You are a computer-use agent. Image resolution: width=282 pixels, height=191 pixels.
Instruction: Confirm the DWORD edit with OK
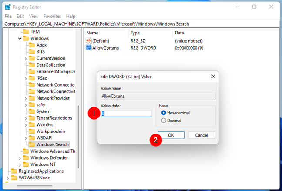[171, 135]
